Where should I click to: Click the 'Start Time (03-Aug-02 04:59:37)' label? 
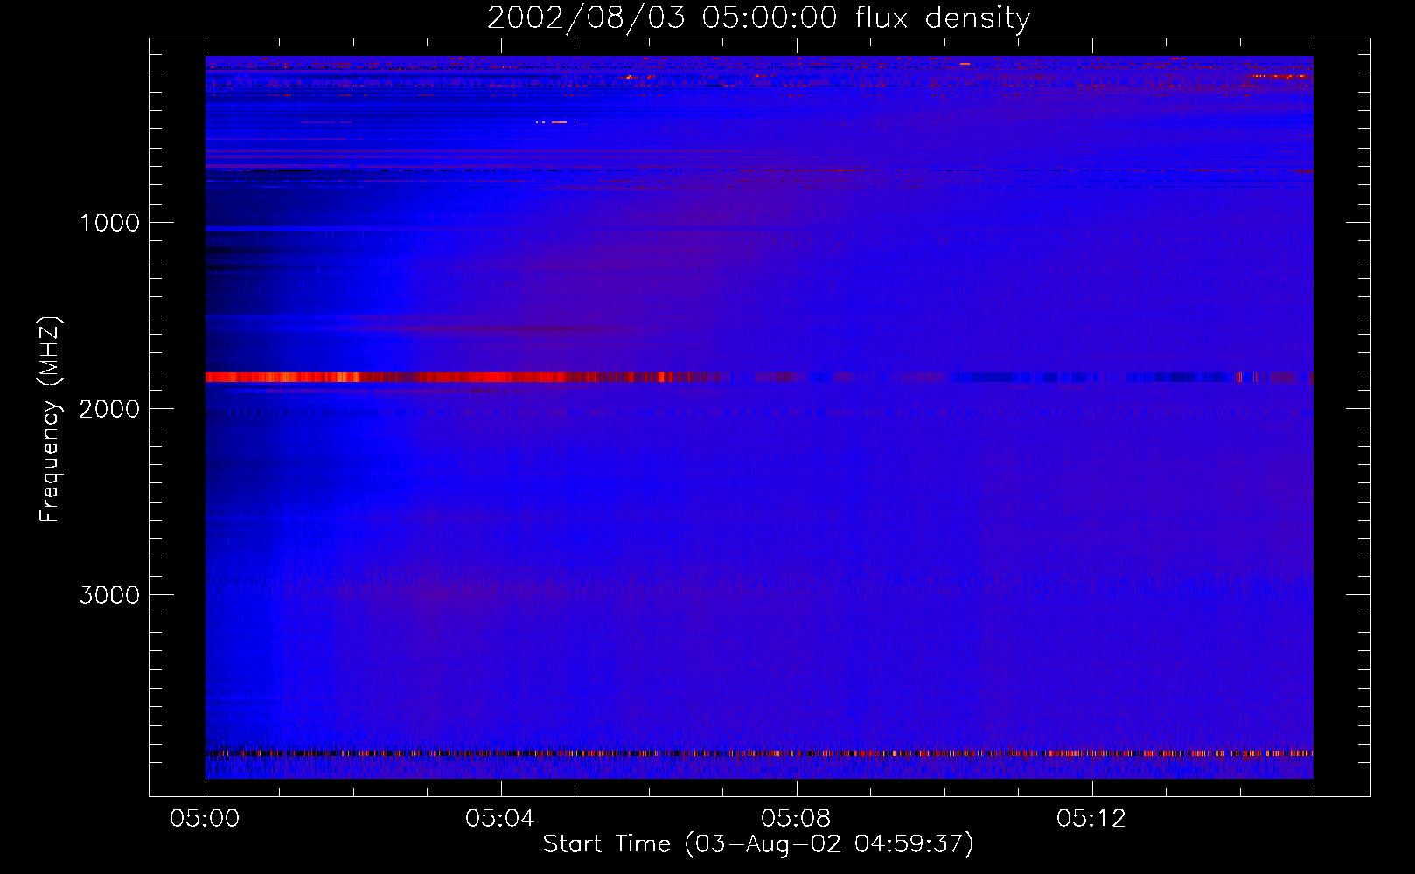click(x=758, y=844)
